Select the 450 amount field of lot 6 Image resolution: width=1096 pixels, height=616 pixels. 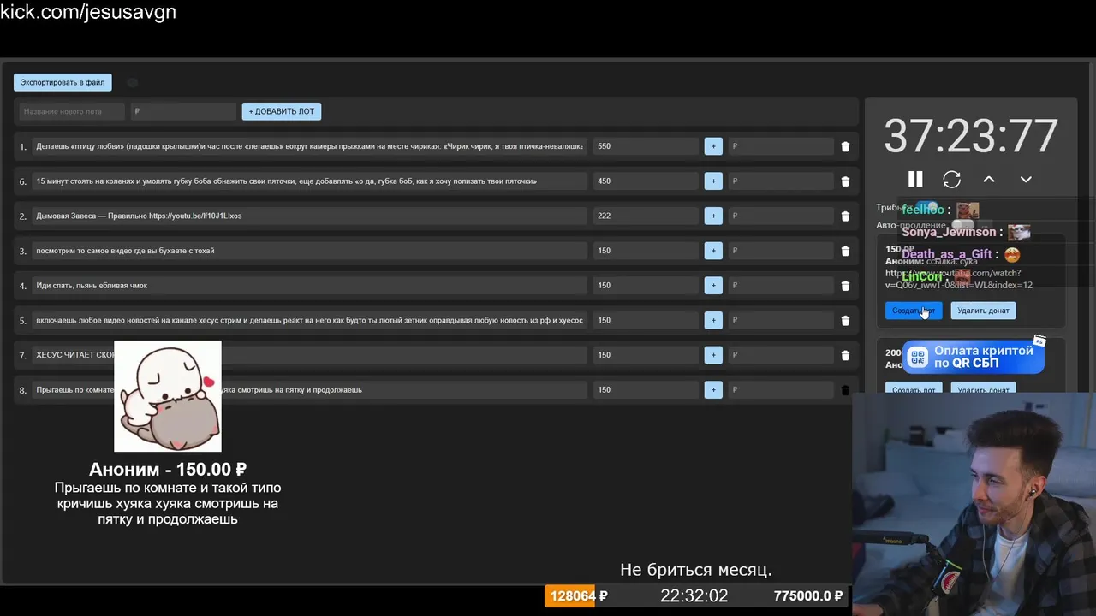[x=646, y=181]
